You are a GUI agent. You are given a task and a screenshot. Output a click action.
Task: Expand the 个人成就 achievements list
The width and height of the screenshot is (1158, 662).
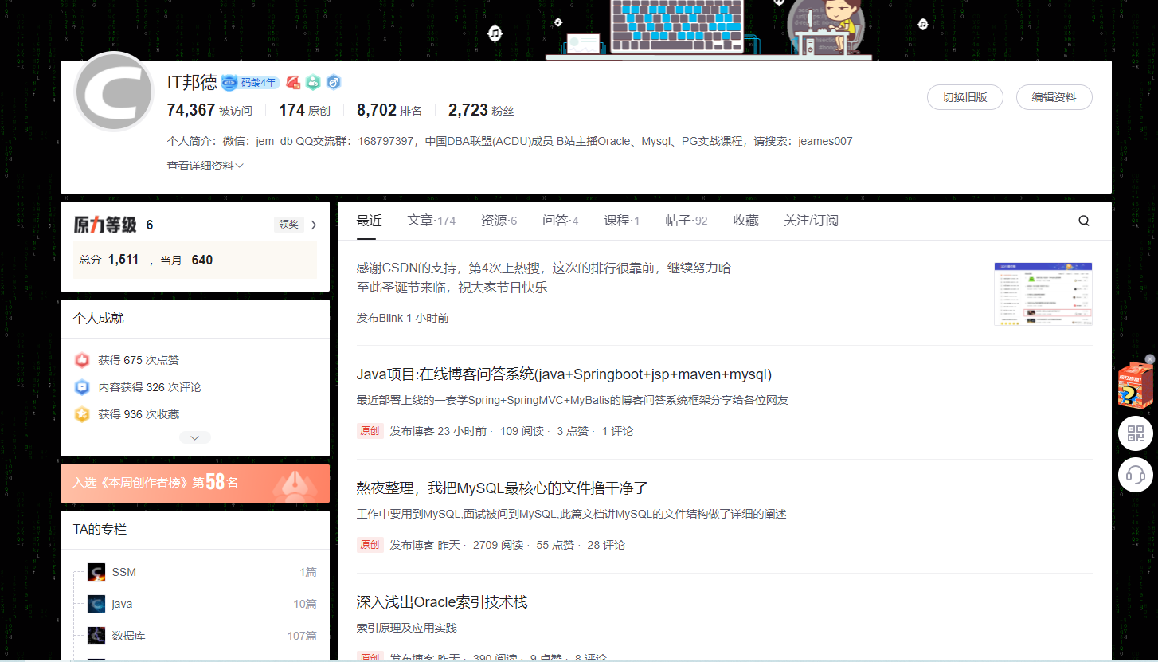(195, 437)
